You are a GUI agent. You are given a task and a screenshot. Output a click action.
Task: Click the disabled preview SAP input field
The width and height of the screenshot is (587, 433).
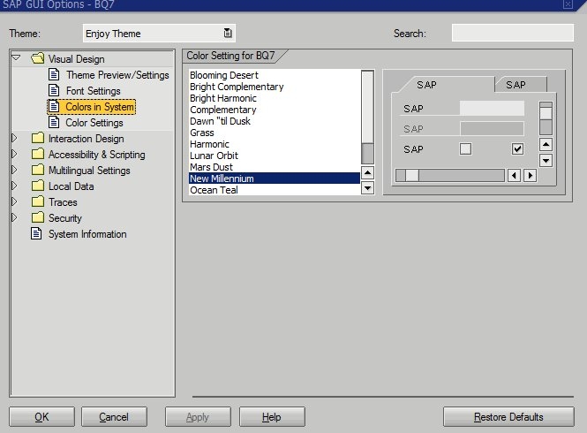click(492, 129)
